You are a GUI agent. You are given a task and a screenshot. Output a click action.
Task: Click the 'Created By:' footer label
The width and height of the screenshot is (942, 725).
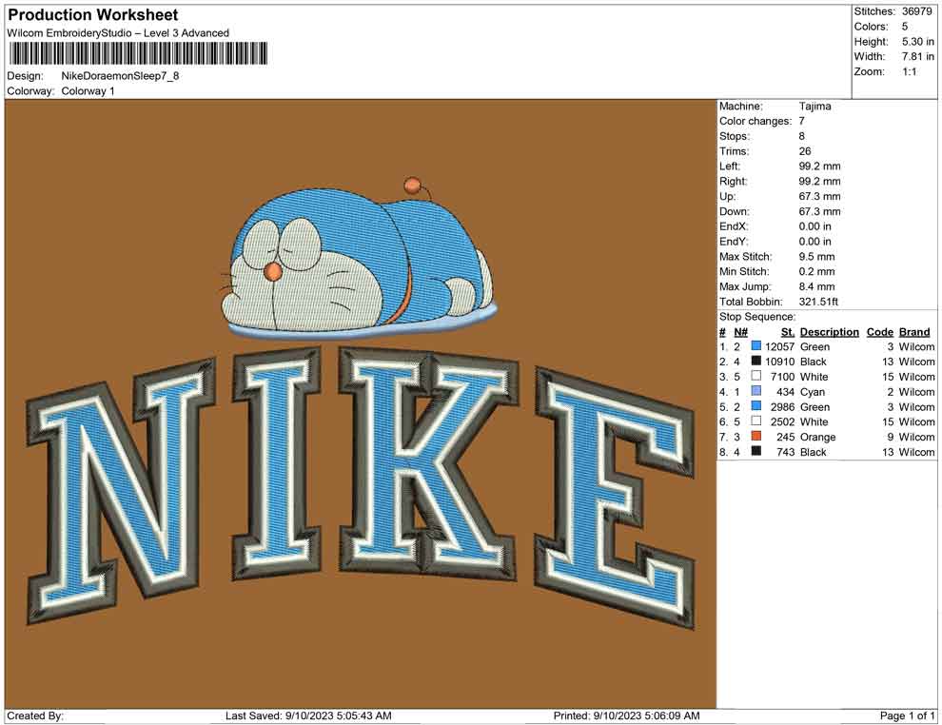pos(35,715)
